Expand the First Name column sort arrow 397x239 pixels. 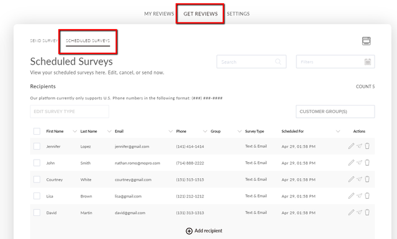point(74,131)
